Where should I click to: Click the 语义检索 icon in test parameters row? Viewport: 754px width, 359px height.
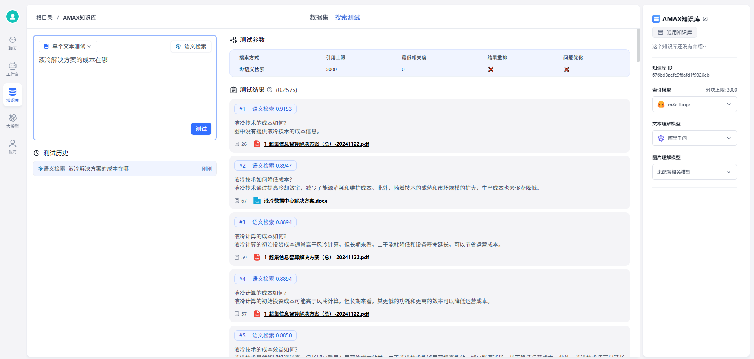tap(242, 69)
